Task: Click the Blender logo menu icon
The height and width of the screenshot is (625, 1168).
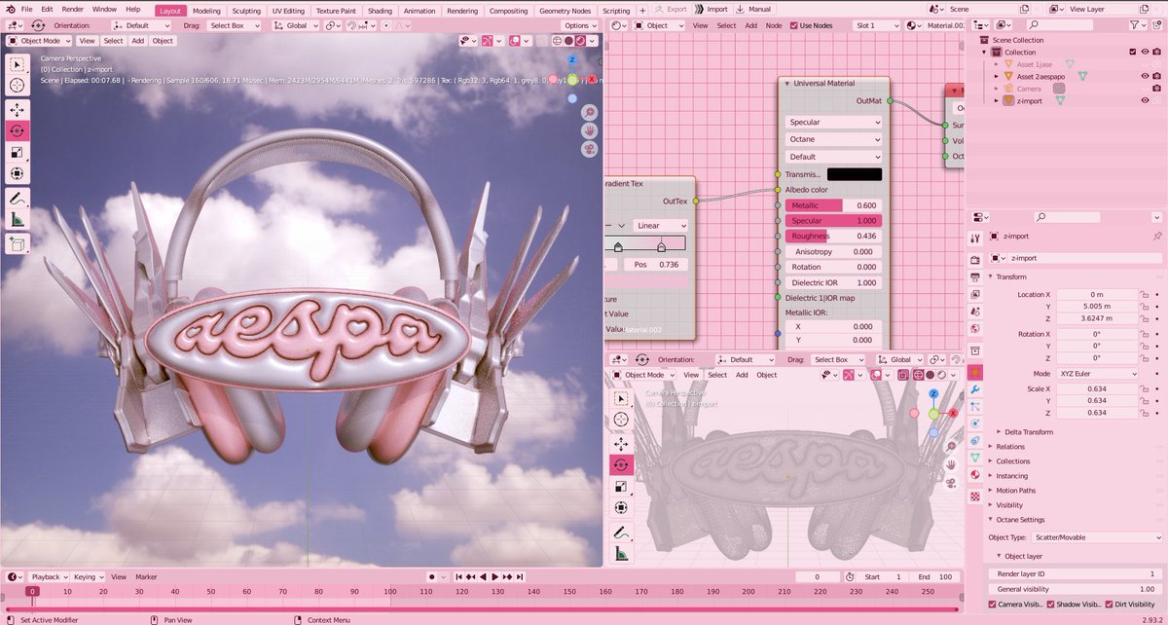Action: tap(9, 9)
